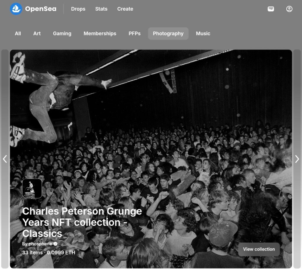This screenshot has width=302, height=275.
Task: Select the Gaming category tab
Action: (x=62, y=34)
